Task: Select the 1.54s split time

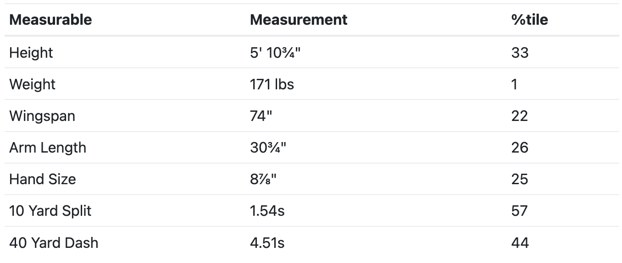Action: coord(267,211)
